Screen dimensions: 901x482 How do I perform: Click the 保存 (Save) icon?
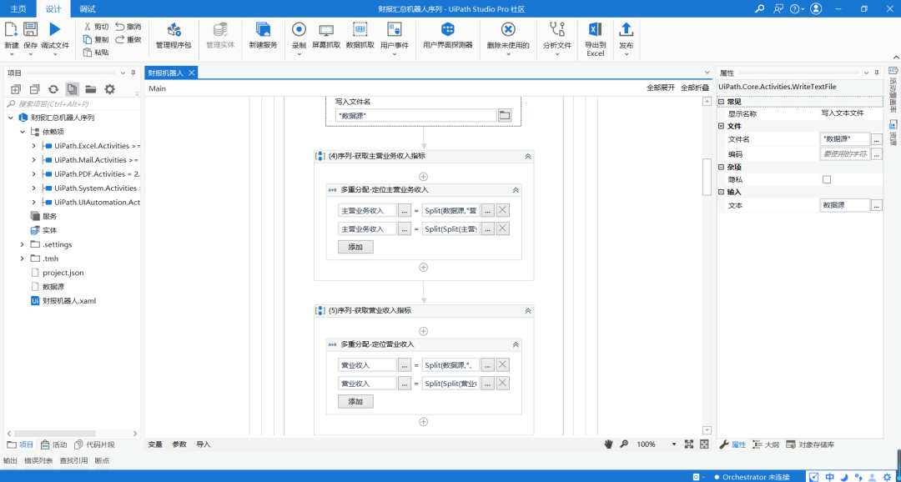31,30
